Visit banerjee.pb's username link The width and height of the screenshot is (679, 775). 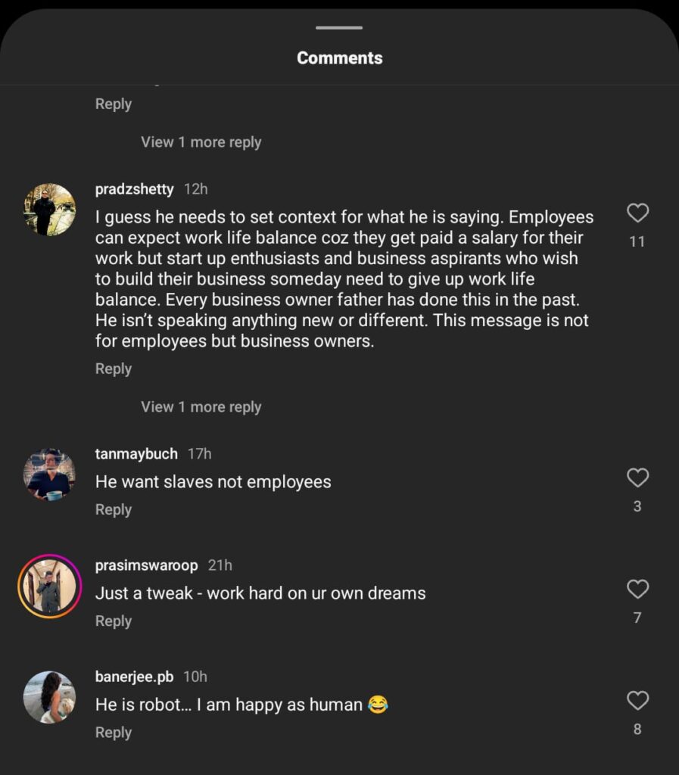[x=134, y=677]
